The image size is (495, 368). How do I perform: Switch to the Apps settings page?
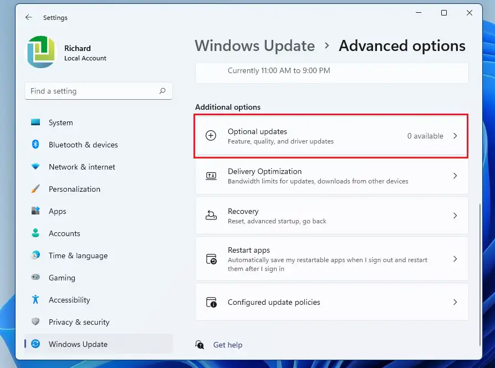click(x=99, y=211)
